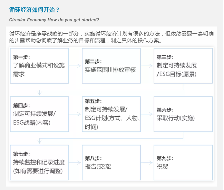
Task: Select the 第四步 box ESG战略(内容)
Action: (39, 114)
